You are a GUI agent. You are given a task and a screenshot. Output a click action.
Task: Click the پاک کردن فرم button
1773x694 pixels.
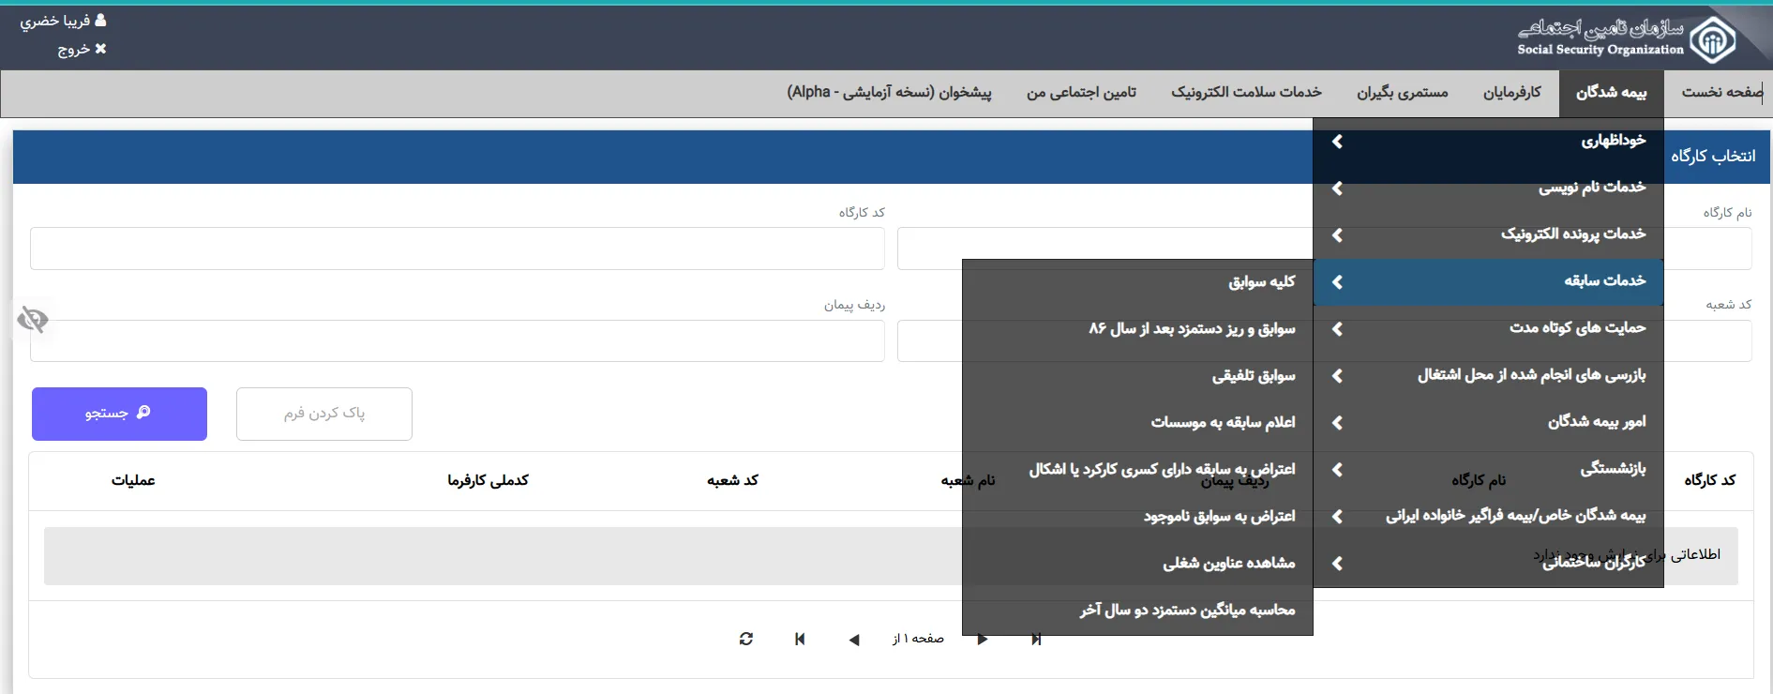[x=324, y=414]
